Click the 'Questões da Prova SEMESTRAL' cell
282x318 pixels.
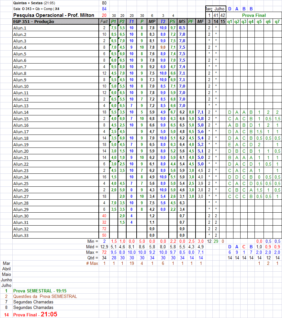point(45,296)
